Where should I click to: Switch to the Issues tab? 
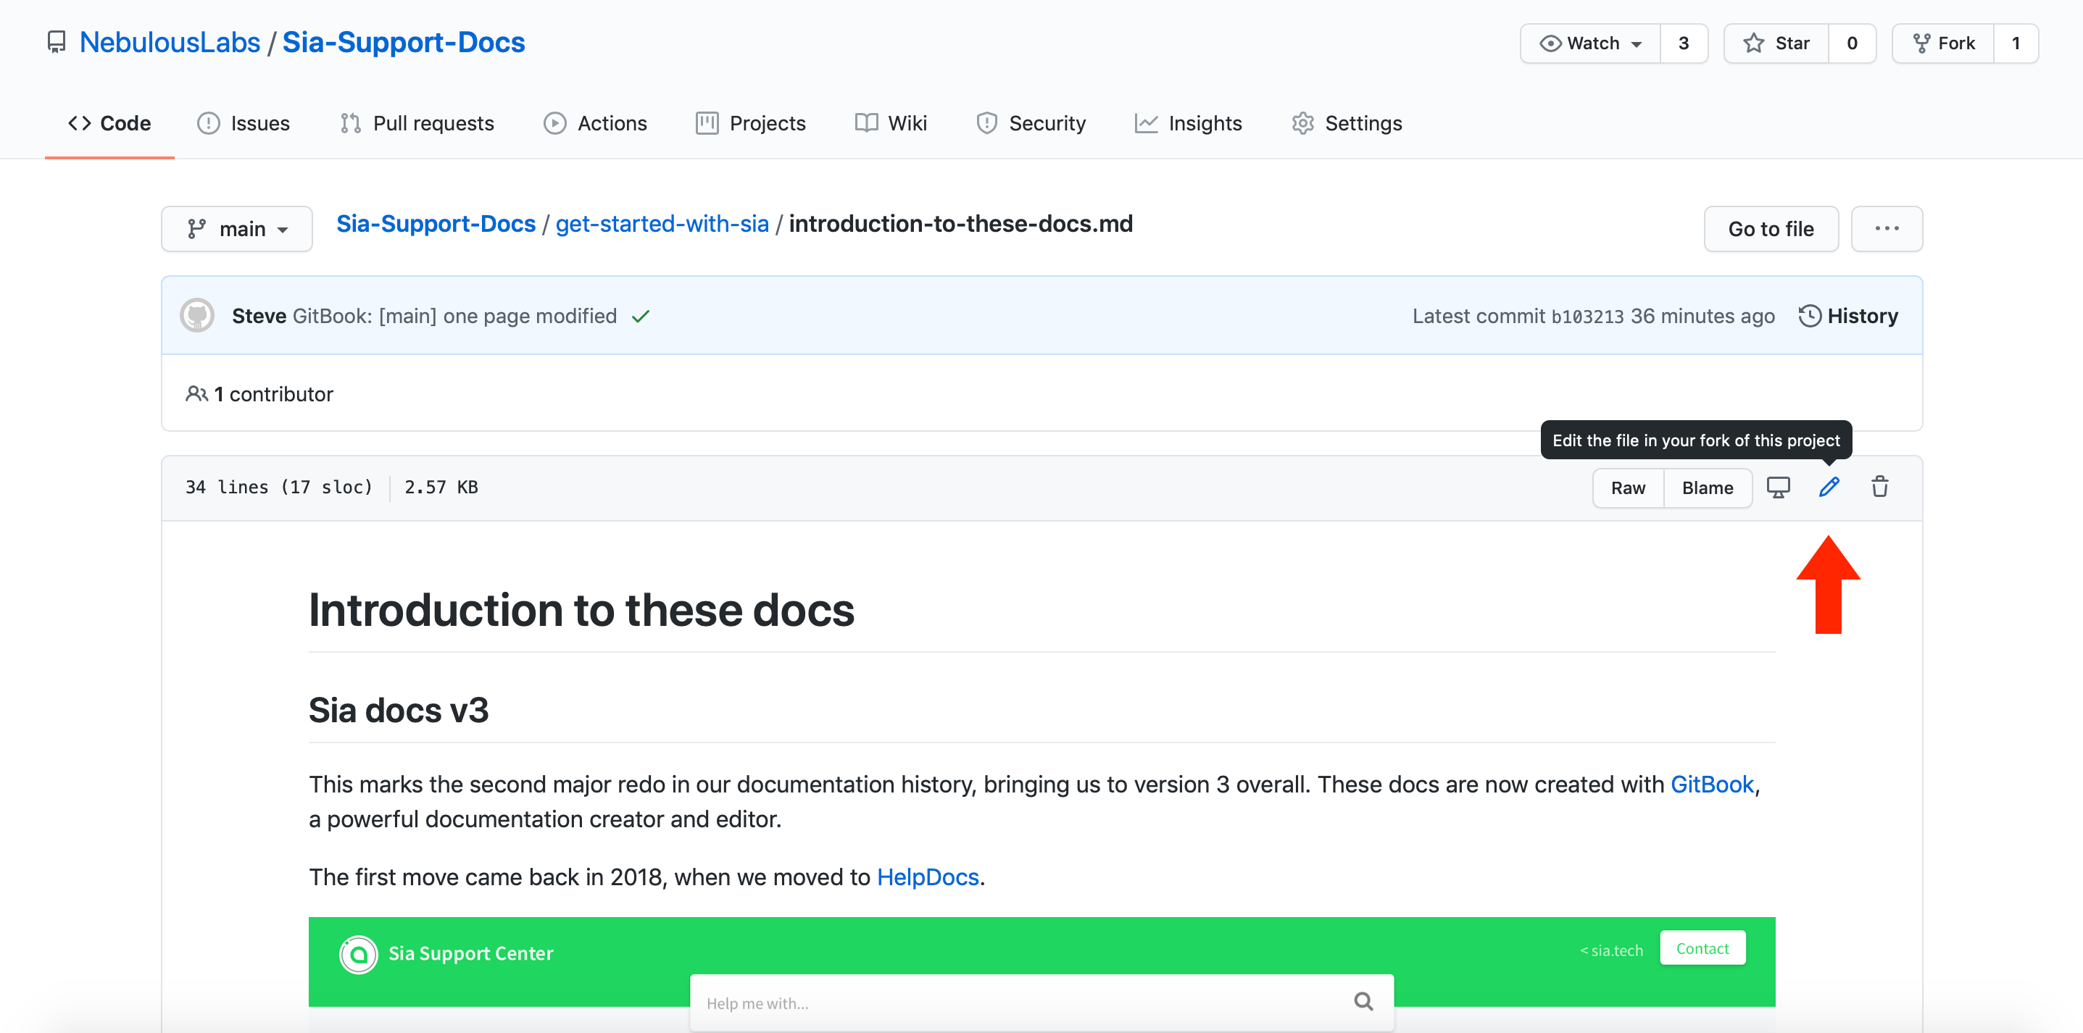coord(244,123)
